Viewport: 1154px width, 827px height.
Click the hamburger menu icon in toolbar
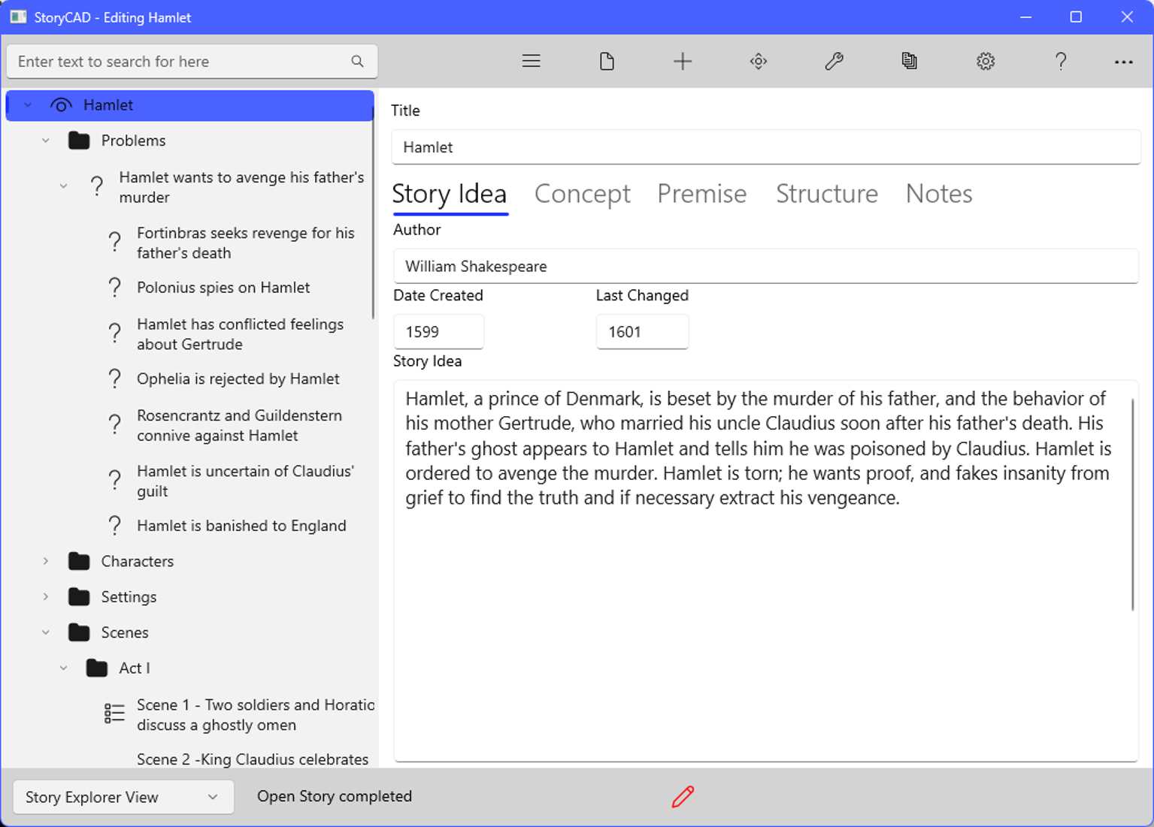(531, 61)
